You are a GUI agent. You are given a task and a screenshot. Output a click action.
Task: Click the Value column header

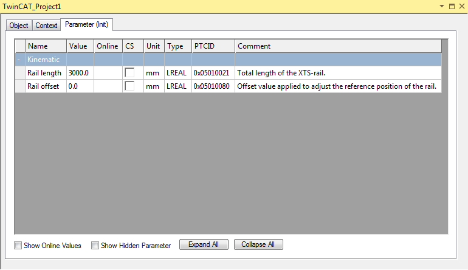point(80,46)
